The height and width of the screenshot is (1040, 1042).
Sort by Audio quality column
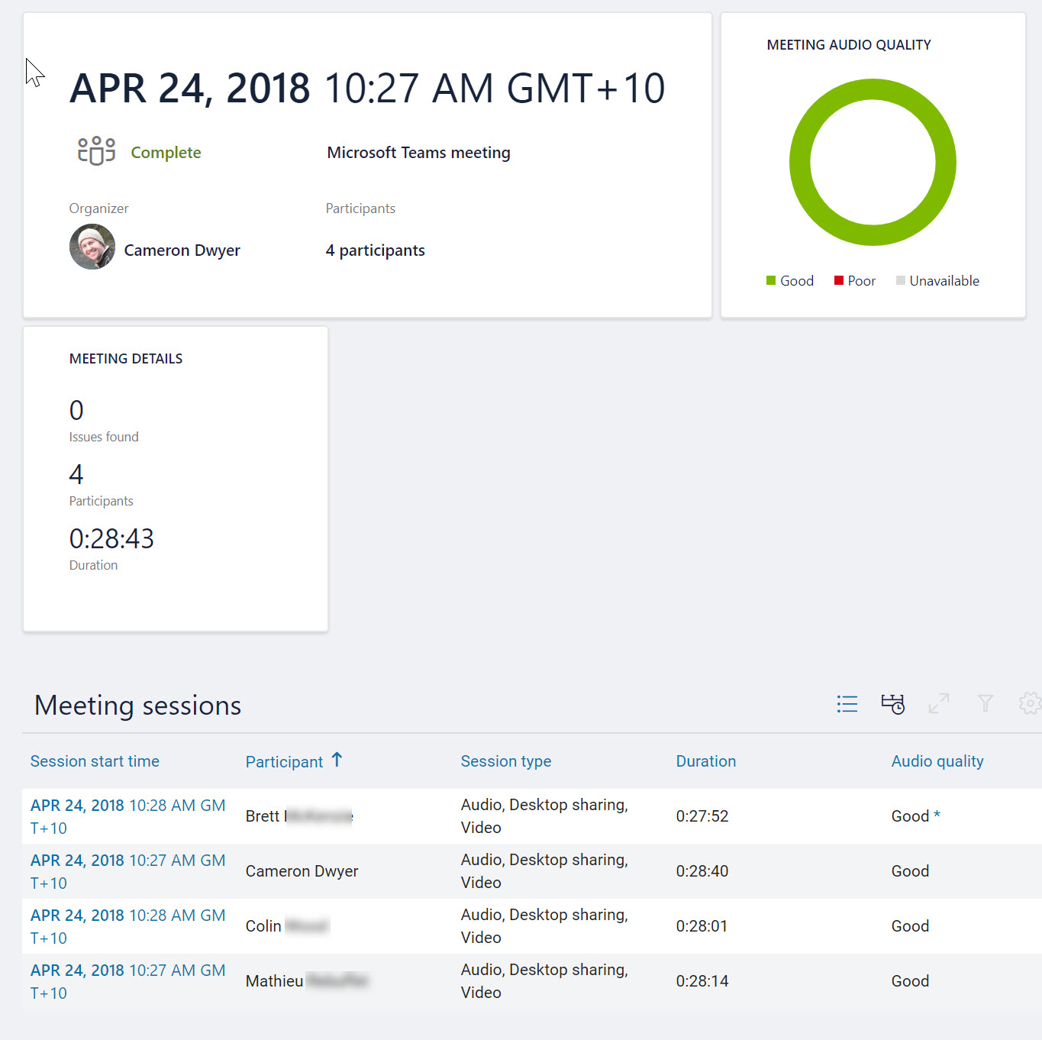coord(937,761)
